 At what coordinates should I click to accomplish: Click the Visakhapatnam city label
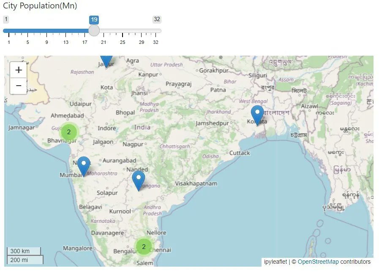(196, 184)
